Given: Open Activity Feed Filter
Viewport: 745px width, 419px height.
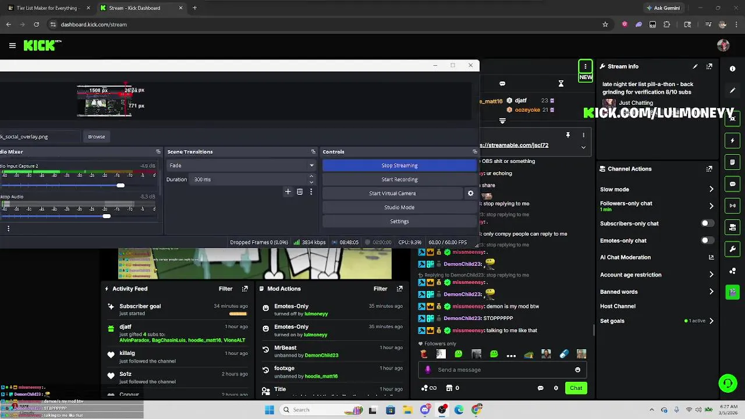Looking at the screenshot, I should tap(225, 289).
